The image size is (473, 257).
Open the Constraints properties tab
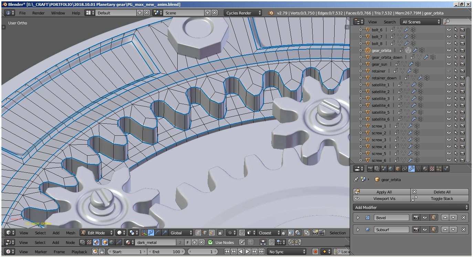(x=404, y=169)
